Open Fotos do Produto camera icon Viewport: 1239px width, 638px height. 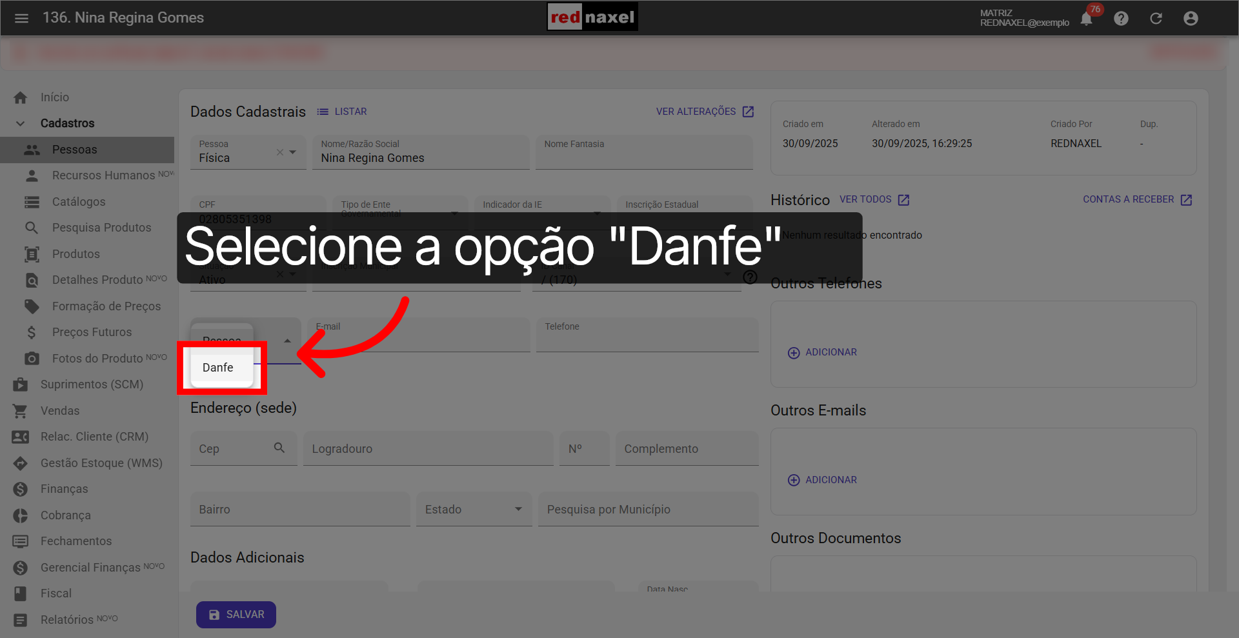point(31,358)
